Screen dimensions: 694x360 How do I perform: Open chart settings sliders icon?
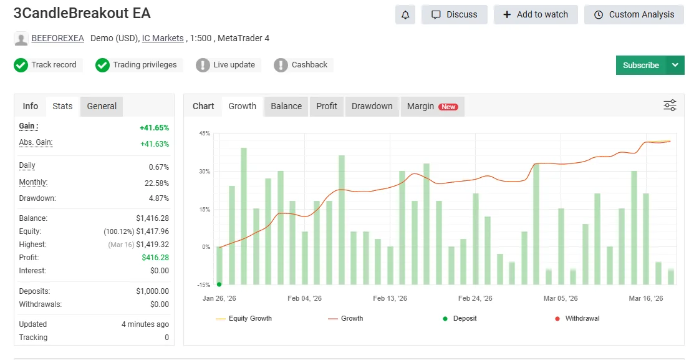[670, 105]
